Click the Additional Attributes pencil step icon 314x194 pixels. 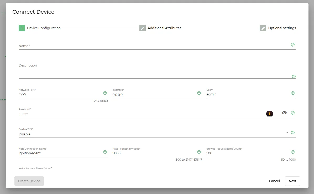point(142,28)
